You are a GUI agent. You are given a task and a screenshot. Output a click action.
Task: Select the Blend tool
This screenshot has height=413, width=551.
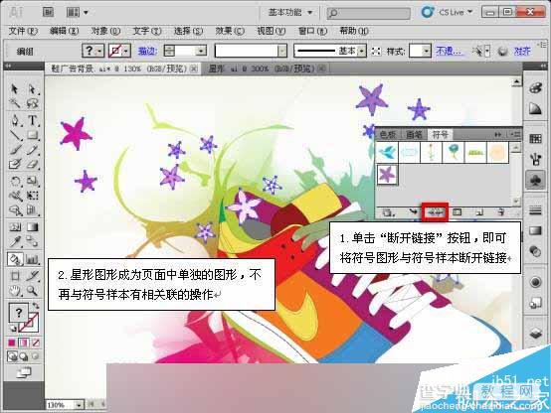pos(32,241)
